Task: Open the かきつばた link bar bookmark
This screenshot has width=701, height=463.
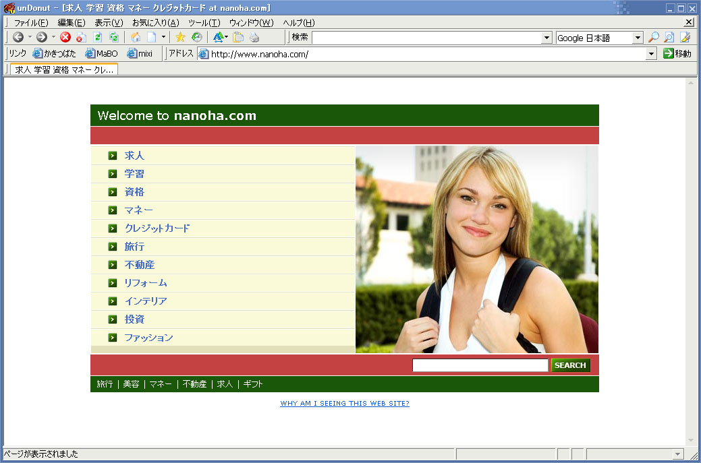Action: (x=55, y=53)
